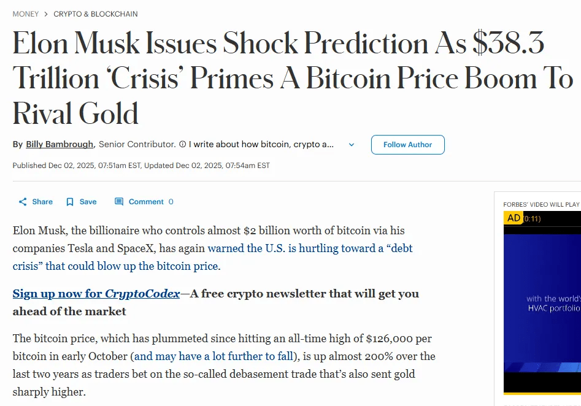The width and height of the screenshot is (581, 406).
Task: Sign up for the CryptoCodex newsletter
Action: click(96, 294)
